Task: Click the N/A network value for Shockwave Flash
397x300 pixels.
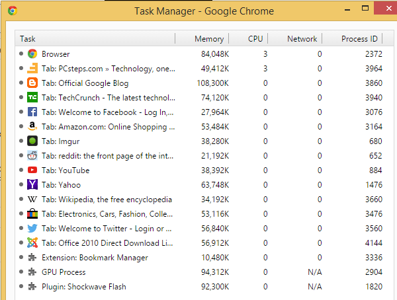Action: (x=315, y=287)
